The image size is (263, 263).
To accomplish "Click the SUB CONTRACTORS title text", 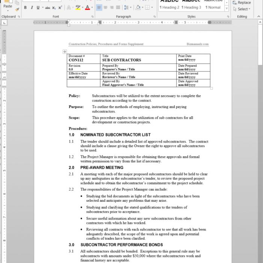I will click(x=122, y=60).
